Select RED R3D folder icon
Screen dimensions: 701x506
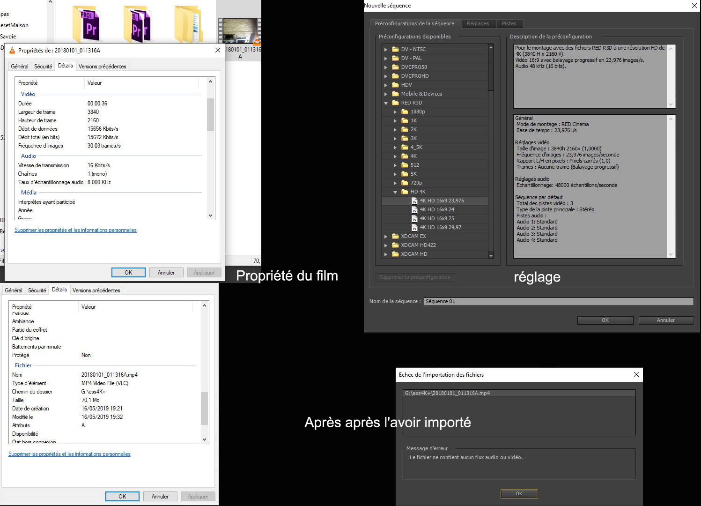tap(395, 103)
